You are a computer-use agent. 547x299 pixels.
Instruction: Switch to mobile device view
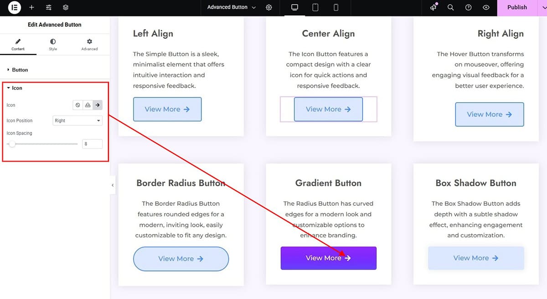(336, 7)
